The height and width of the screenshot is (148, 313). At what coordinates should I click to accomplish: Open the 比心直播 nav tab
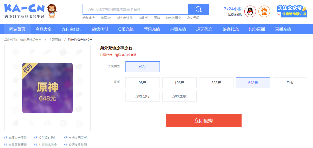click(x=257, y=29)
